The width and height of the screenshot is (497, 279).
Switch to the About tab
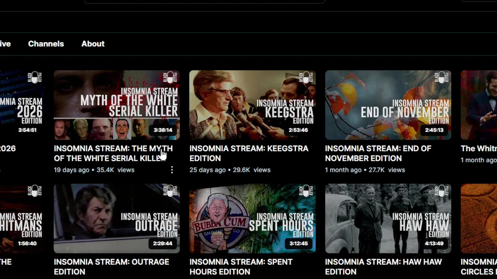click(93, 44)
